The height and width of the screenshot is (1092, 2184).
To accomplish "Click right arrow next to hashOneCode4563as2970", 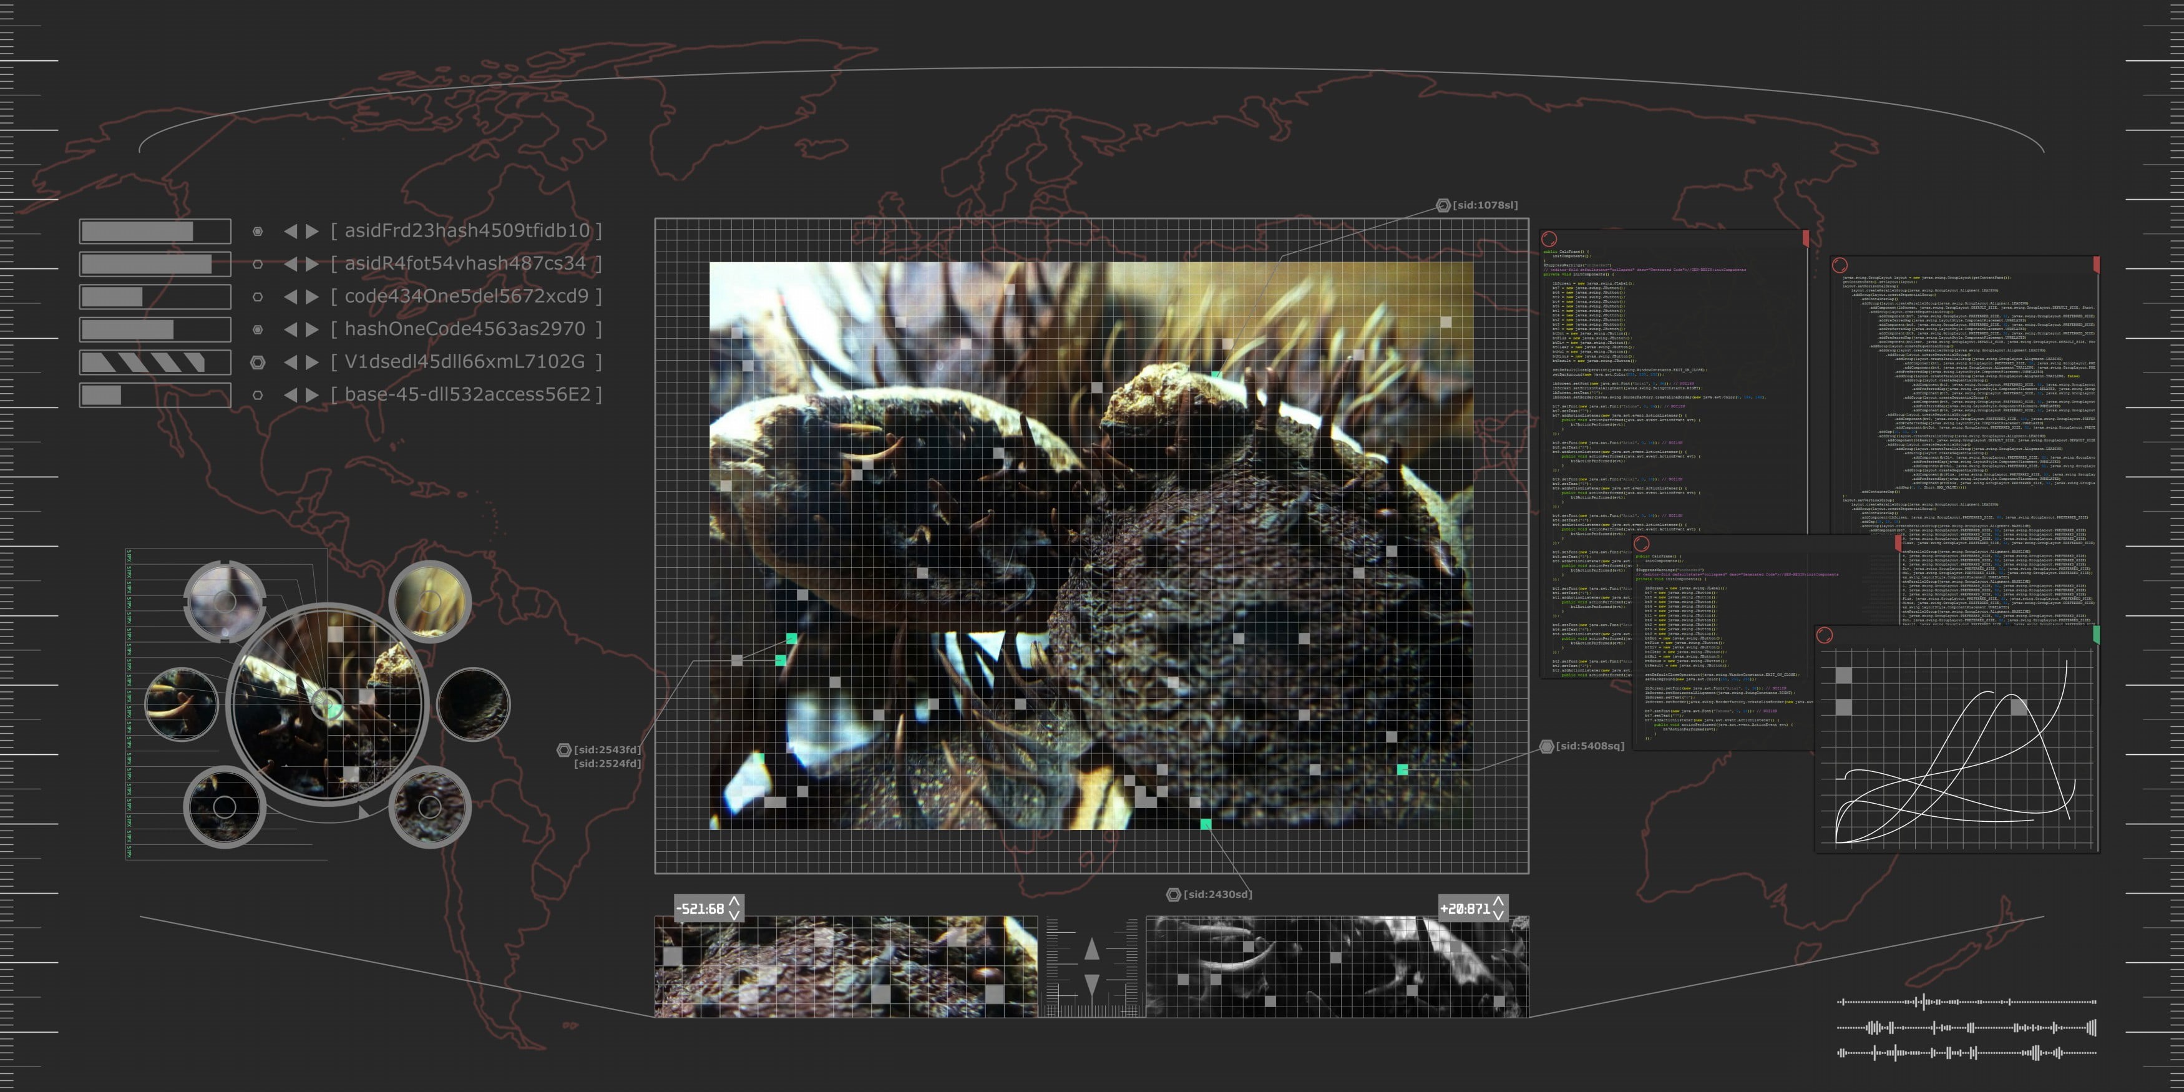I will pos(312,330).
